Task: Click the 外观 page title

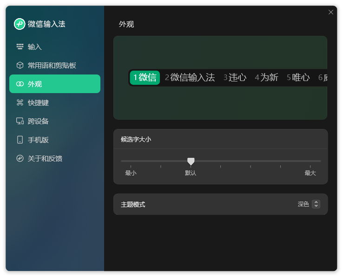Action: click(126, 24)
